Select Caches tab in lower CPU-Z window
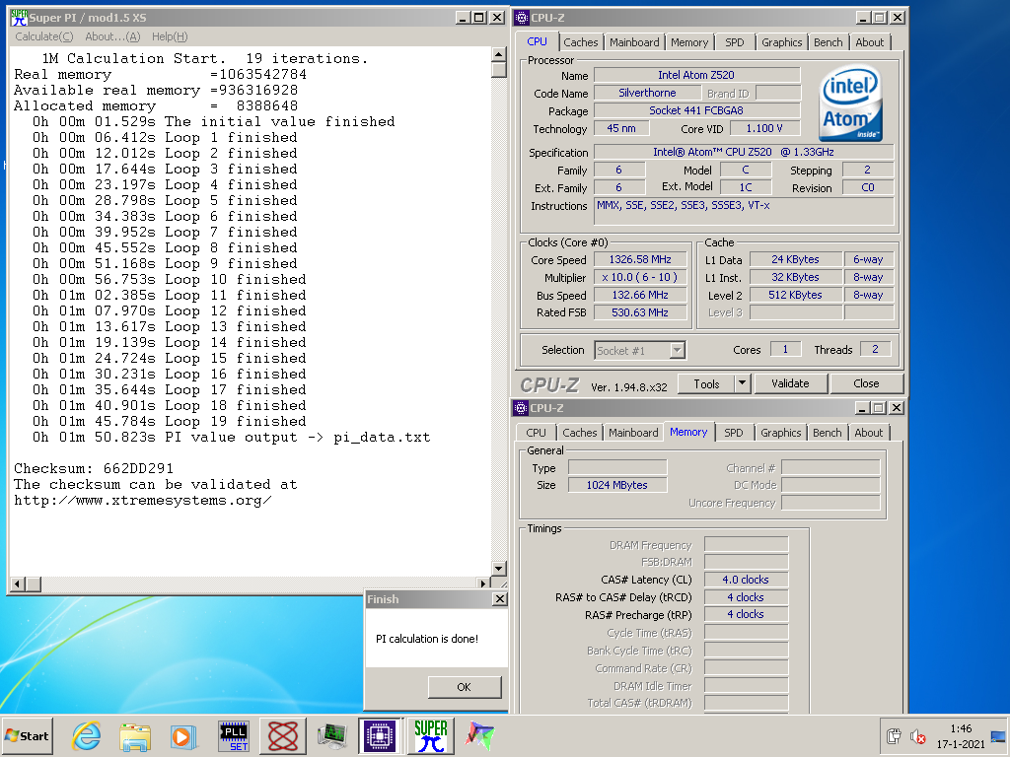 (580, 433)
